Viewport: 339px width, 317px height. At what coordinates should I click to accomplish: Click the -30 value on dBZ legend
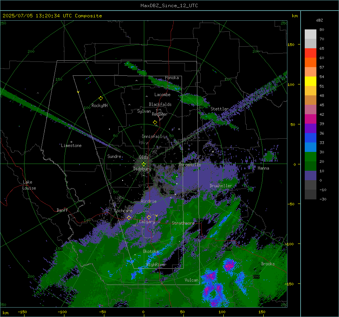pos(323,199)
